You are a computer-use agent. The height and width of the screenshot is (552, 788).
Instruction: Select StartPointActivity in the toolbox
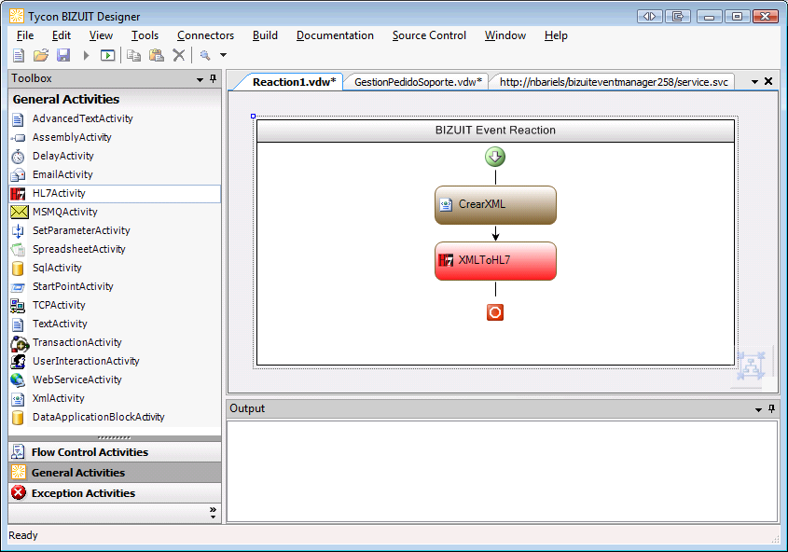115,286
